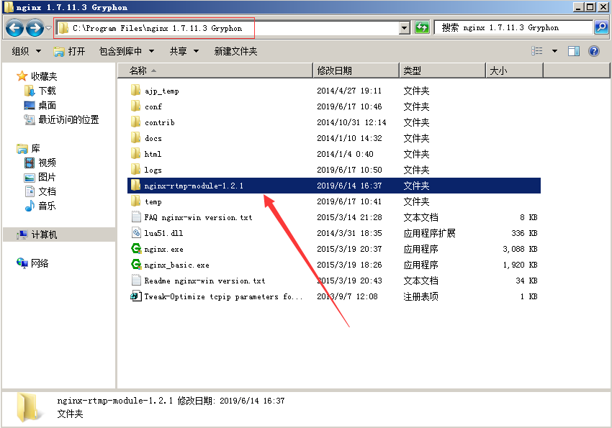Select the nginx_basic.exe application icon
Viewport: 612px width, 428px height.
(x=136, y=265)
